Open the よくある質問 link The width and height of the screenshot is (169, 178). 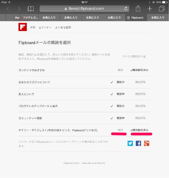point(63,27)
